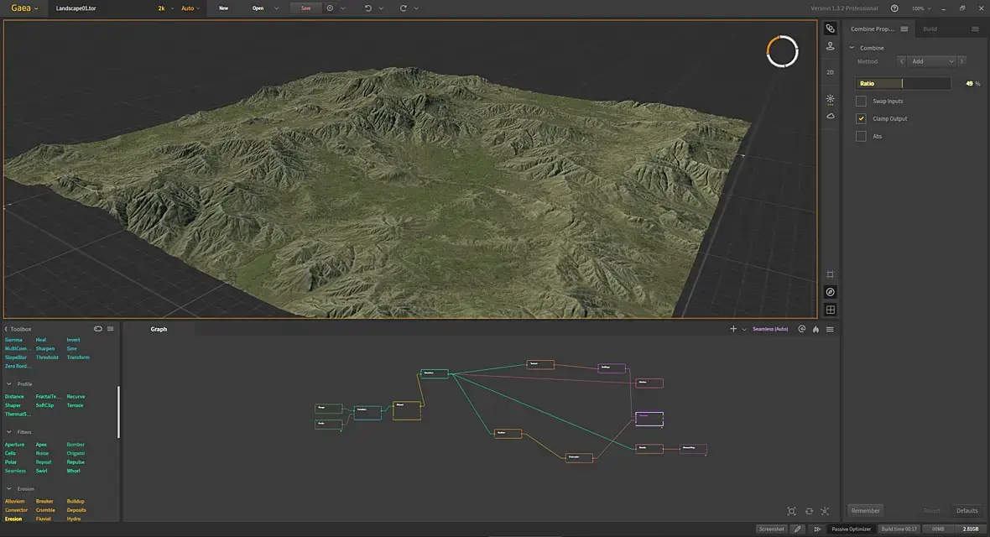Open the Graph panel hamburger menu

click(x=830, y=330)
